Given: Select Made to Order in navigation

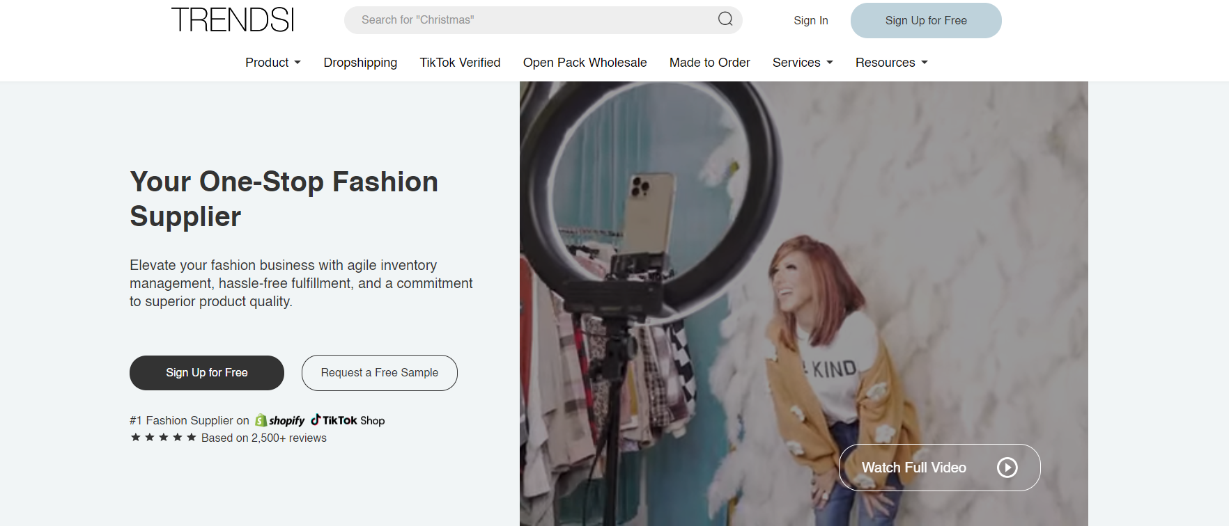Looking at the screenshot, I should [709, 63].
